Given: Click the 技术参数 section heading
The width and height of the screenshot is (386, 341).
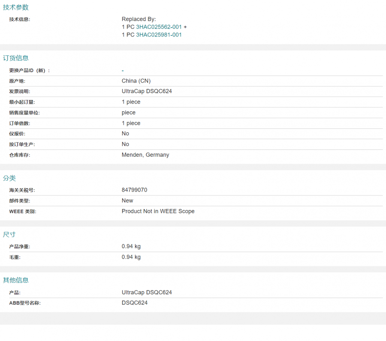Looking at the screenshot, I should tap(16, 7).
